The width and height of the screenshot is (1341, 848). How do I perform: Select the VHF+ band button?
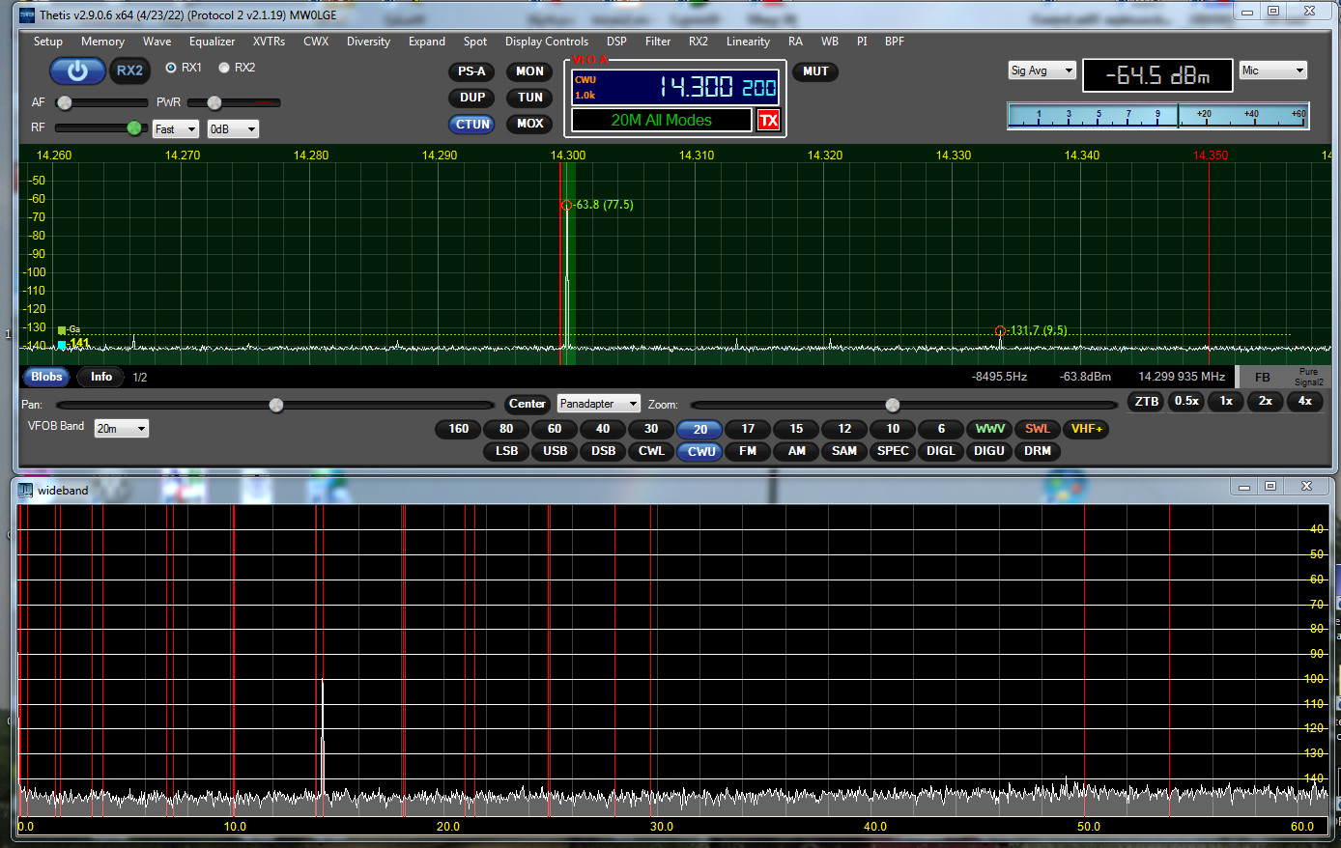(x=1087, y=429)
